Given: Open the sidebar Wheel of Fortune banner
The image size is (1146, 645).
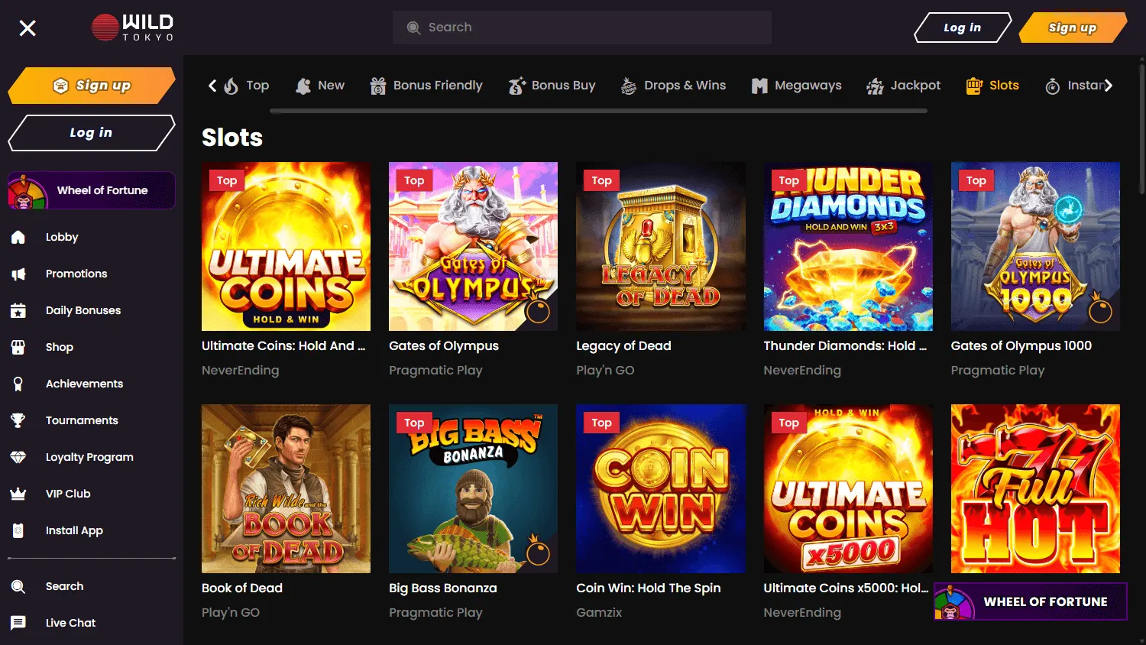Looking at the screenshot, I should click(92, 190).
